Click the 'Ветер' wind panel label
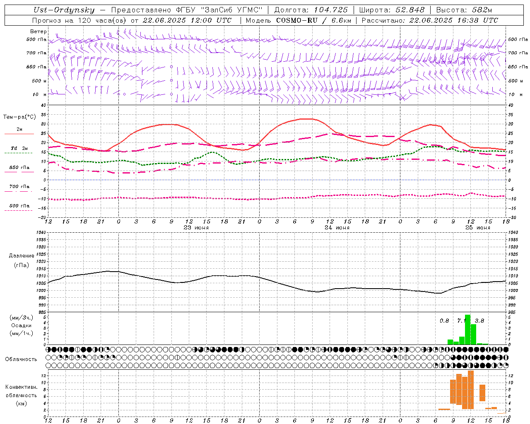Viewport: 530px width, 424px height. pyautogui.click(x=39, y=31)
